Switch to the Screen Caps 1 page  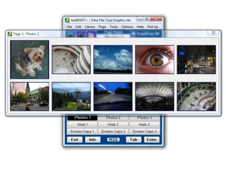coord(82,131)
